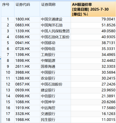
Task: Sort by the AH股溢价率 column header
Action: click(93, 9)
